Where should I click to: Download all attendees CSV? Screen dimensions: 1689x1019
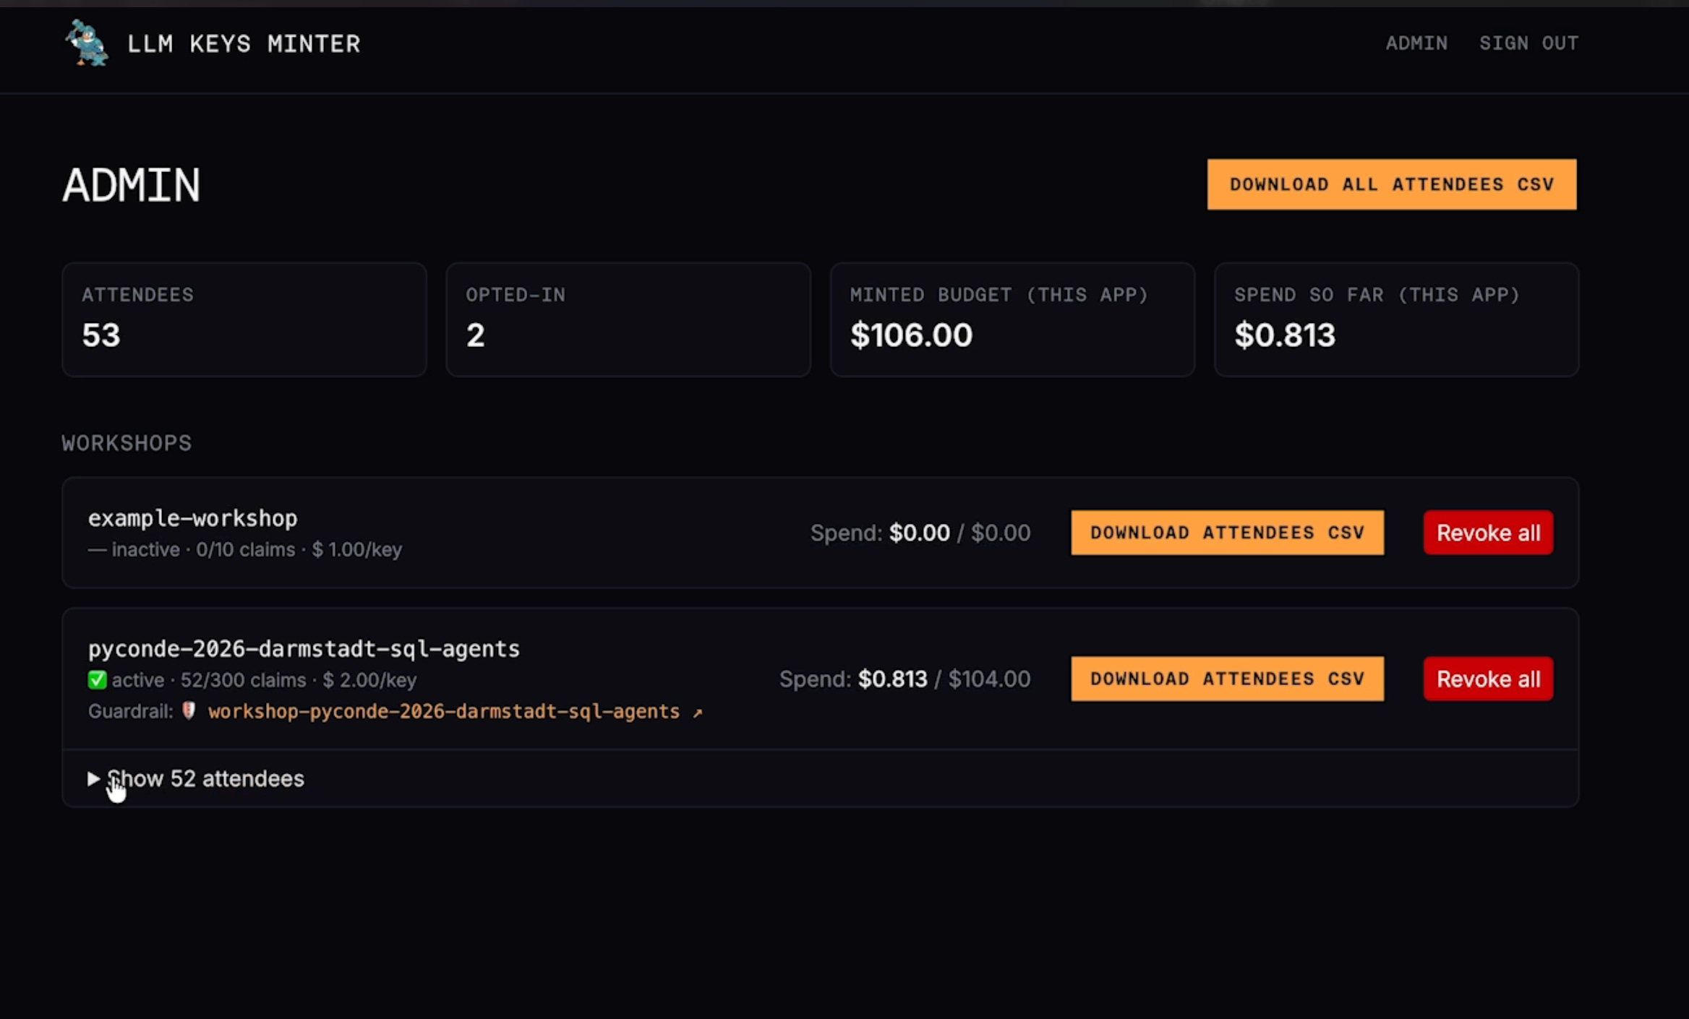click(1391, 184)
